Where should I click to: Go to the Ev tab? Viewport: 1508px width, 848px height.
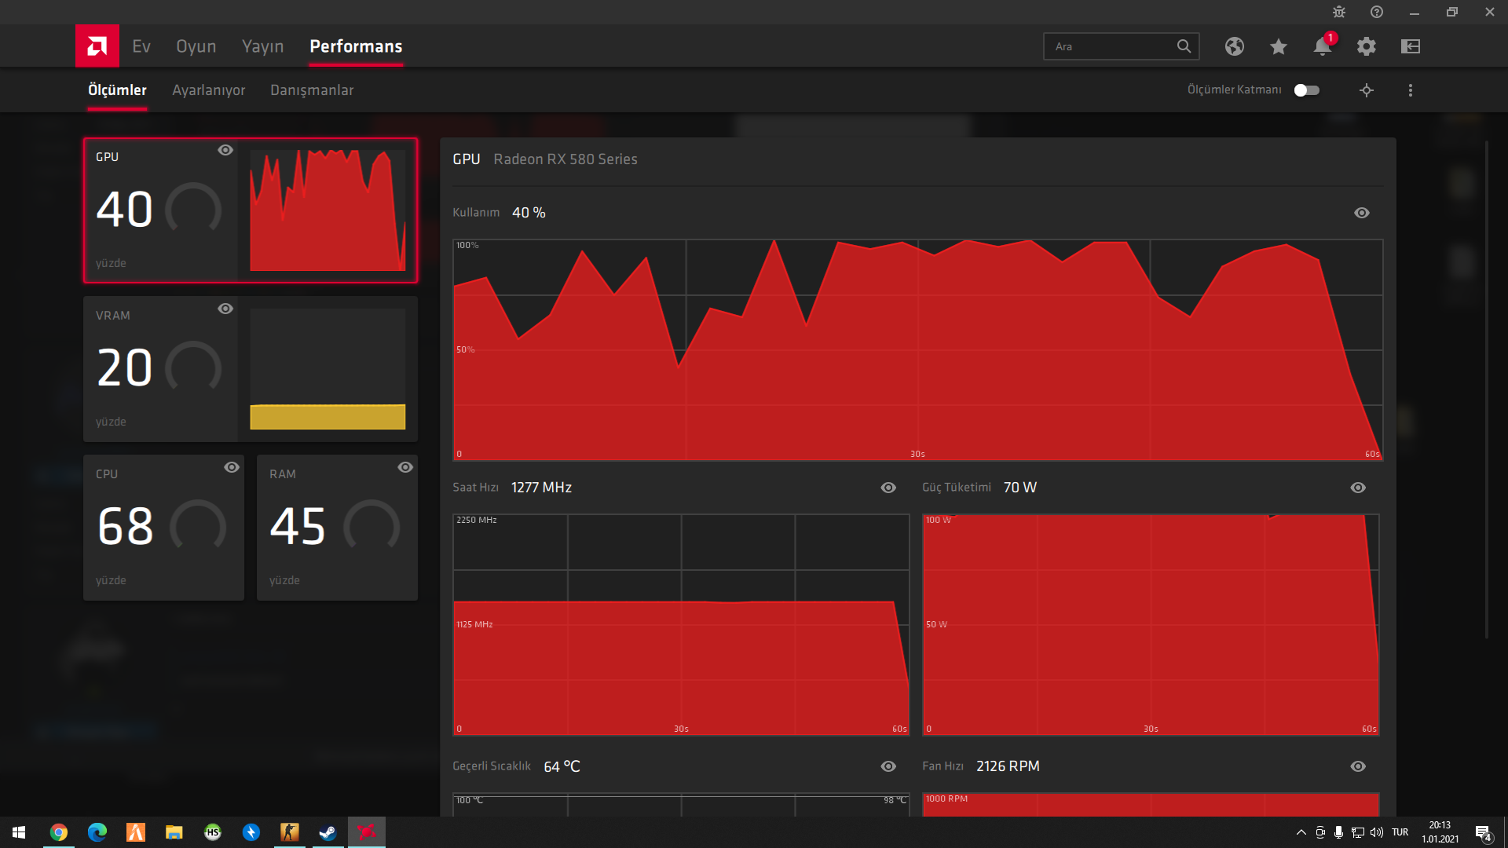(141, 46)
